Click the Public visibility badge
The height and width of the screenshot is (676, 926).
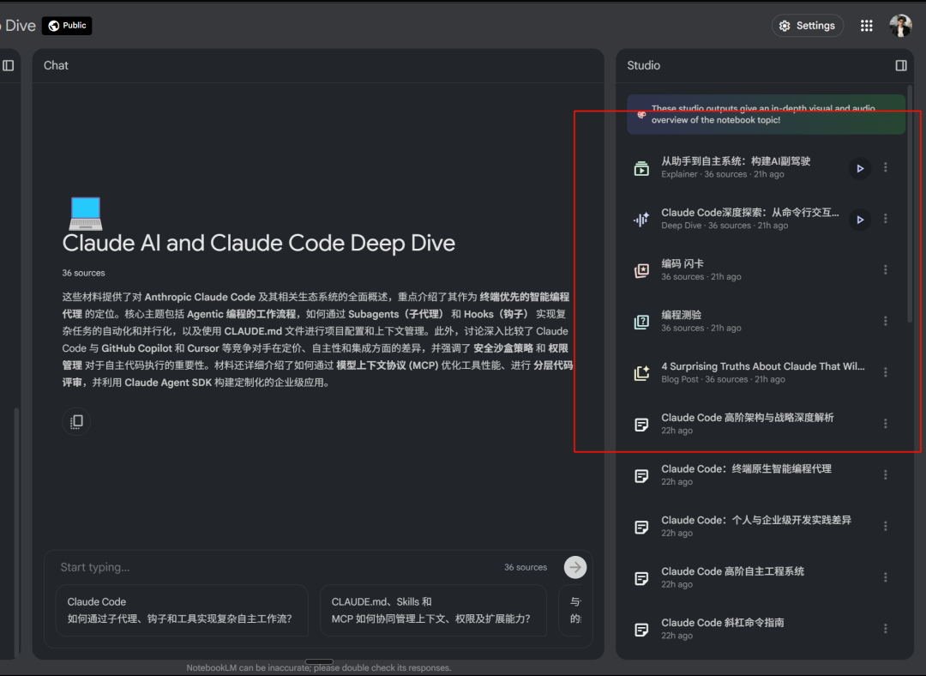(x=67, y=26)
